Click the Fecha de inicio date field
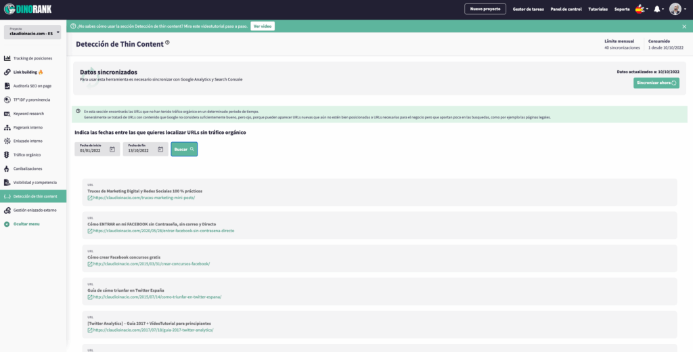 coord(97,149)
